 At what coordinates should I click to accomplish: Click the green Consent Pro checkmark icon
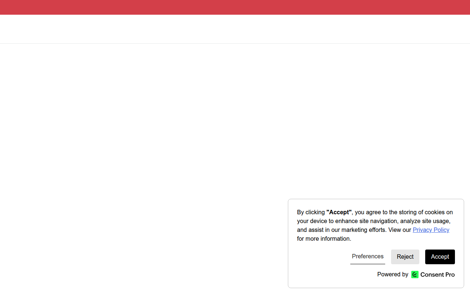pos(415,275)
